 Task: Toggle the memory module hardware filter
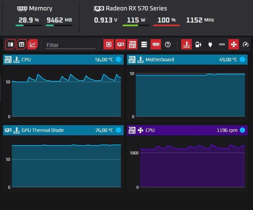[x=156, y=44]
